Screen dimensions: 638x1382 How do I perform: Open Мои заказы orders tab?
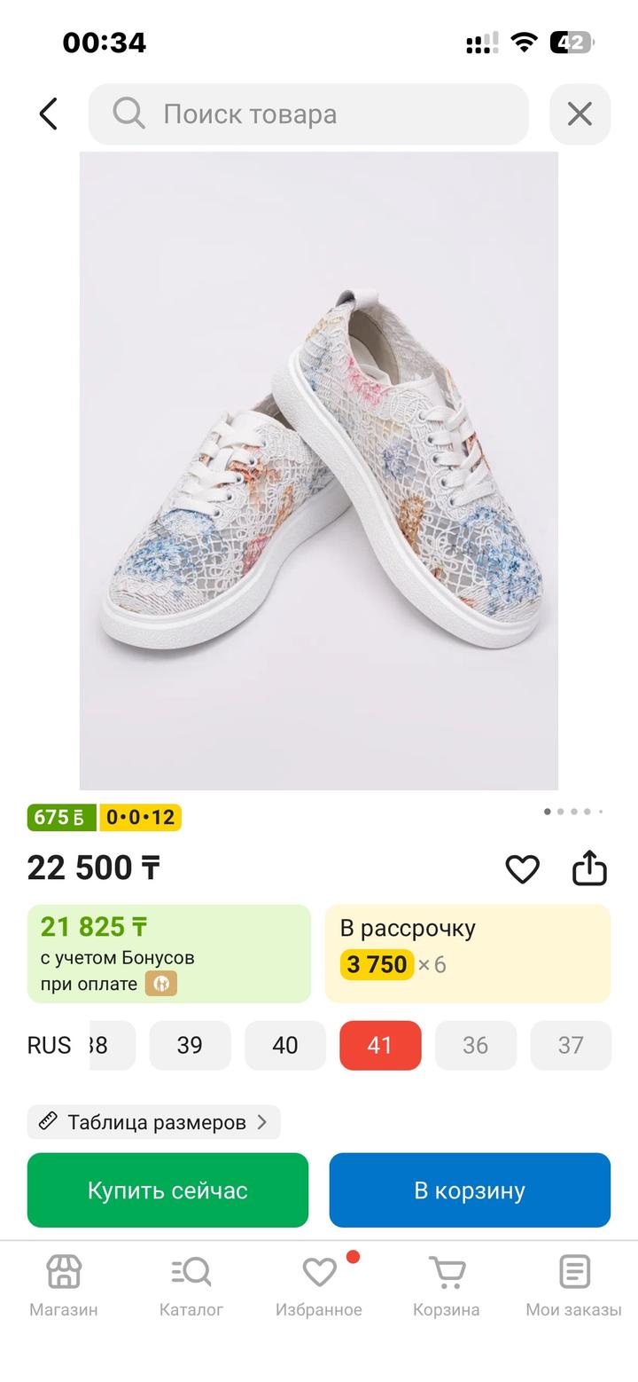[573, 1284]
